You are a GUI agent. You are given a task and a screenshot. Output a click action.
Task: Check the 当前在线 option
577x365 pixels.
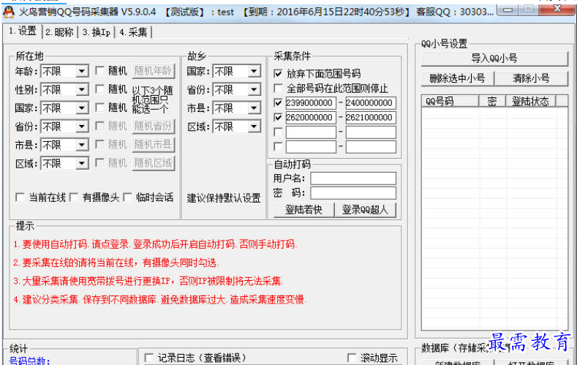coord(20,197)
